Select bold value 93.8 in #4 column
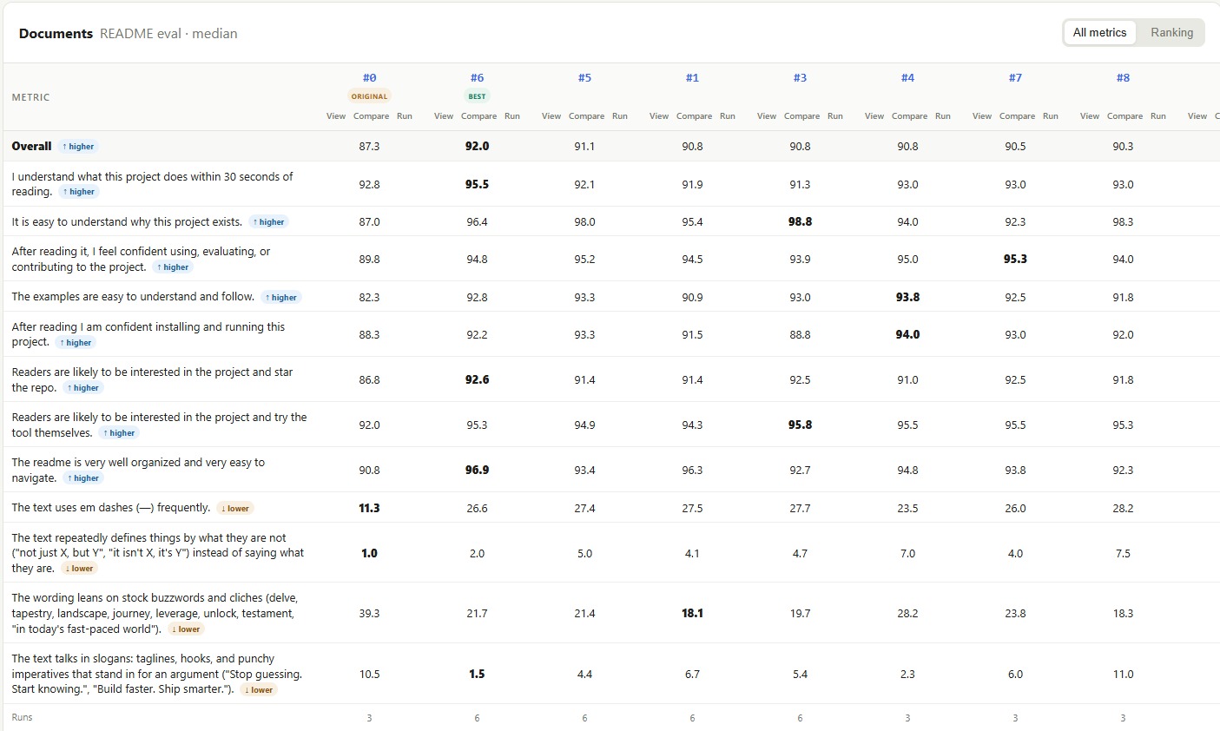This screenshot has width=1220, height=731. [x=907, y=297]
